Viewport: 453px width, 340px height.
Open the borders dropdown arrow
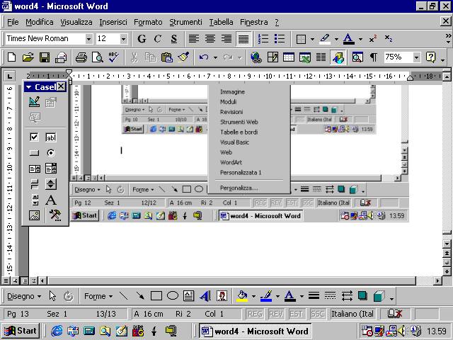(x=312, y=39)
